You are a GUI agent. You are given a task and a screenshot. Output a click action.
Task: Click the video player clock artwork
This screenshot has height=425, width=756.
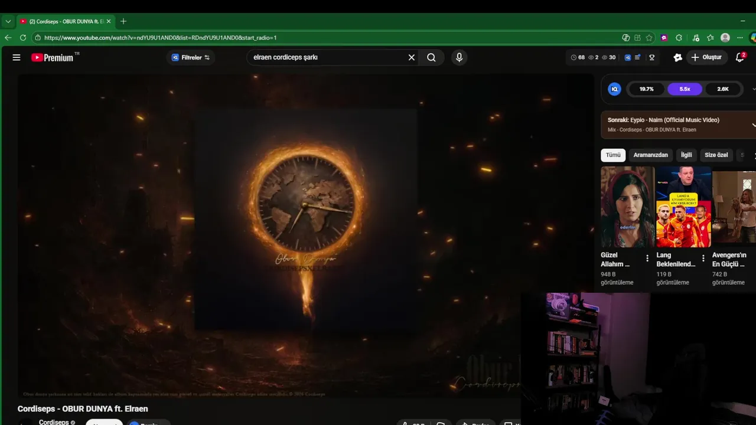coord(305,204)
